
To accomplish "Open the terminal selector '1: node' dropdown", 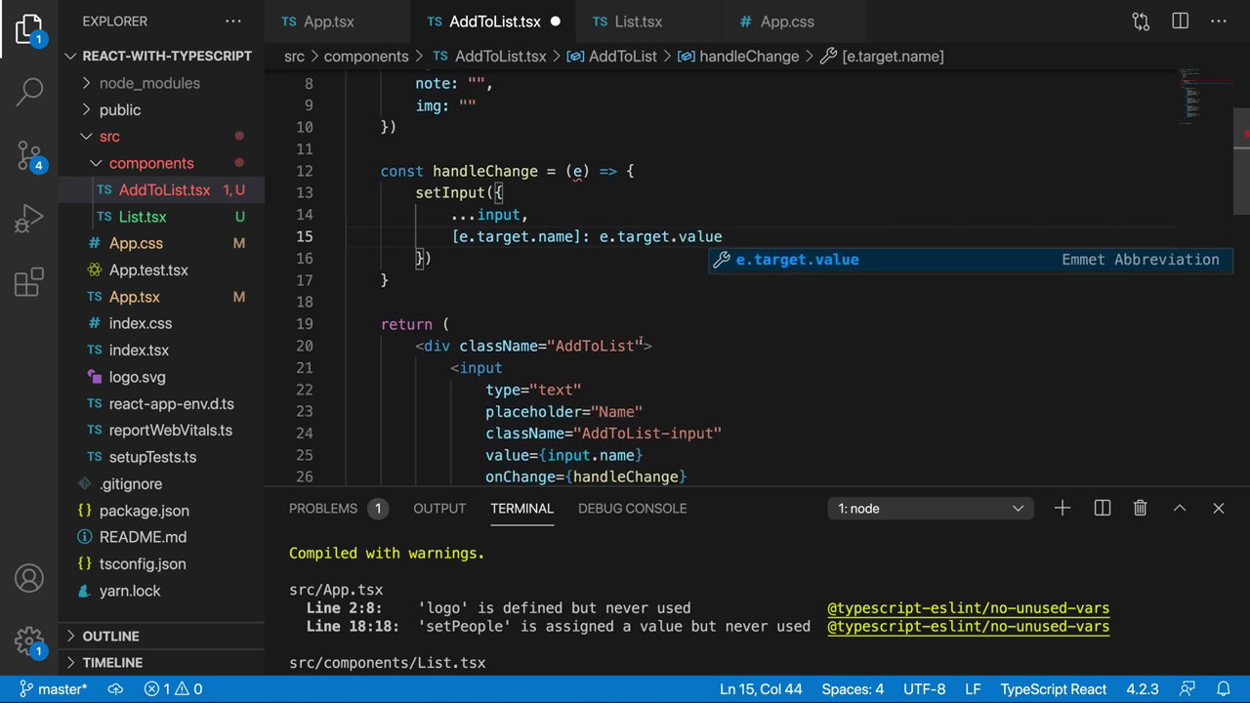I will [x=931, y=508].
